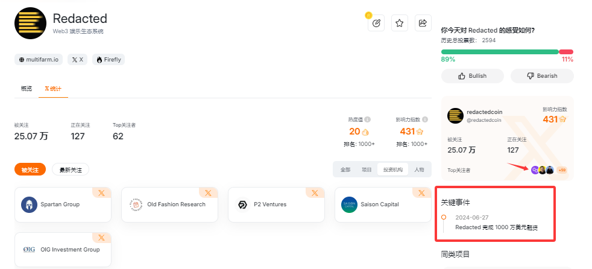Select the 最新关注 filter button
This screenshot has width=592, height=269.
pyautogui.click(x=71, y=169)
